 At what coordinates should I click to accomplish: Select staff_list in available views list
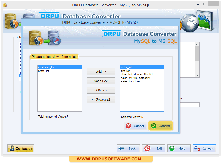pyautogui.click(x=59, y=71)
